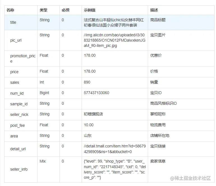Select the title field name cell
The image size is (216, 186).
pyautogui.click(x=13, y=23)
